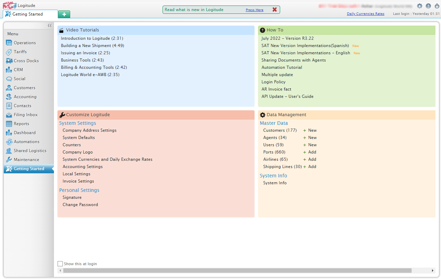The height and width of the screenshot is (279, 441).
Task: Open Automation Tutorial how-to
Action: [x=282, y=67]
